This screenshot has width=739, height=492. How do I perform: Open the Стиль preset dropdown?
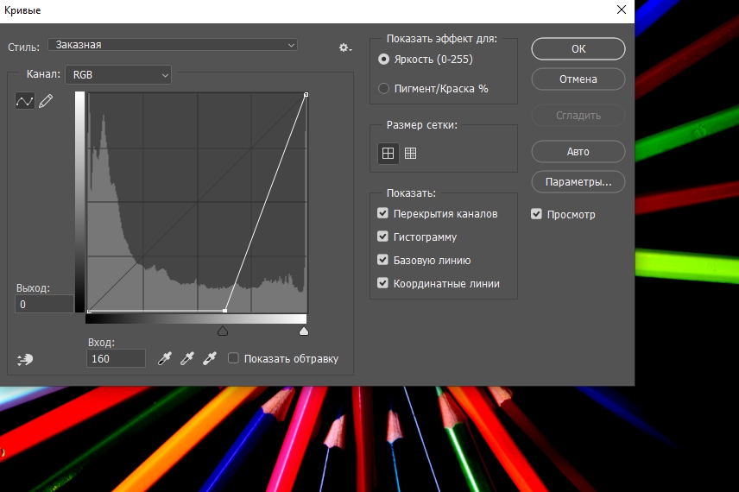tap(173, 45)
